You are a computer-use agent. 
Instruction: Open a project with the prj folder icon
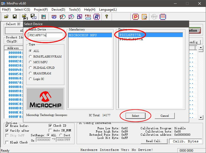tap(25, 17)
